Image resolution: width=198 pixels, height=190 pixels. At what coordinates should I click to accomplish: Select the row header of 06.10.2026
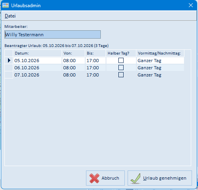pos(9,68)
